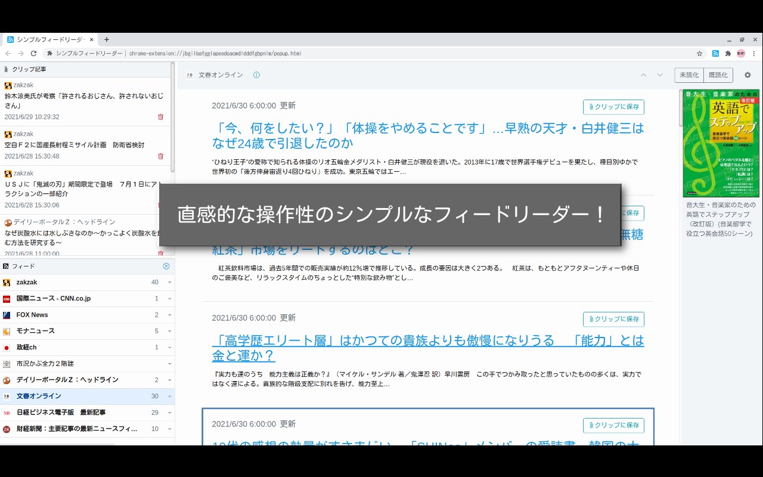Select the 財経新聞：主要記事 feed

tap(87, 429)
